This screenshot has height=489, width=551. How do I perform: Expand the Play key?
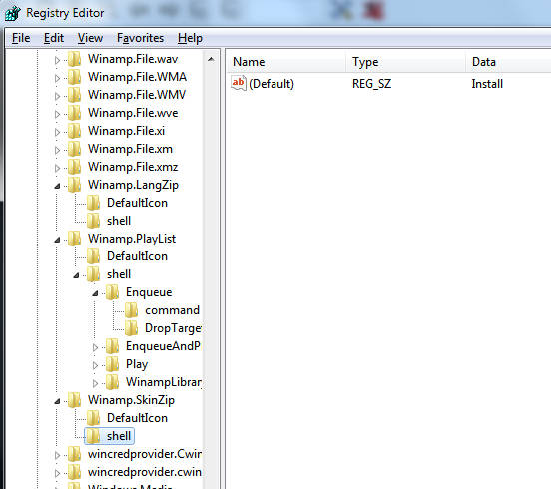tap(95, 365)
